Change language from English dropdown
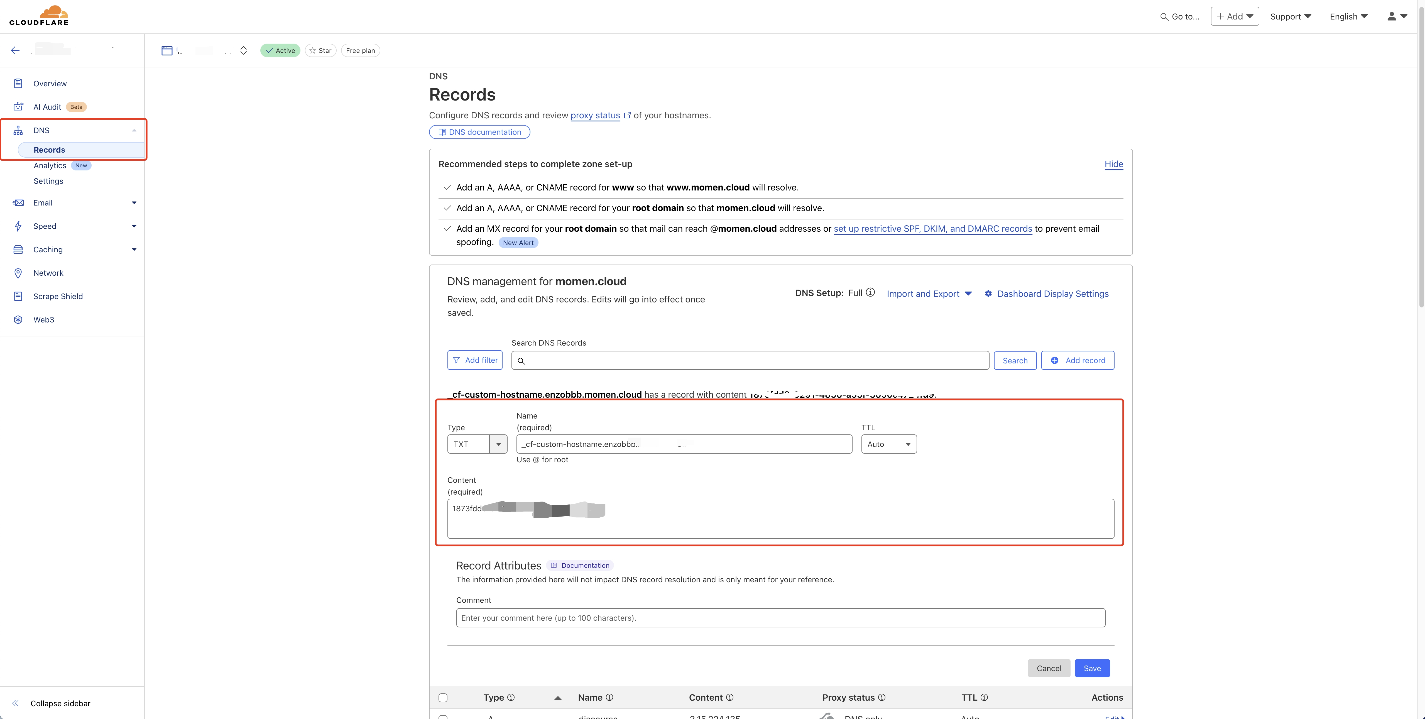The height and width of the screenshot is (719, 1425). click(x=1349, y=17)
